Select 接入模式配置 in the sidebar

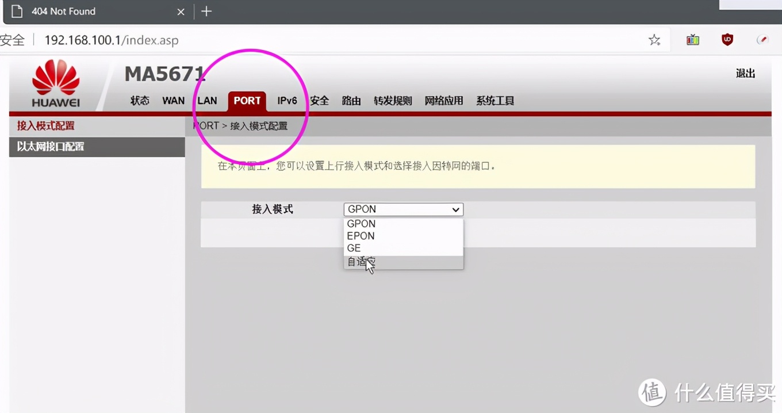pyautogui.click(x=97, y=126)
